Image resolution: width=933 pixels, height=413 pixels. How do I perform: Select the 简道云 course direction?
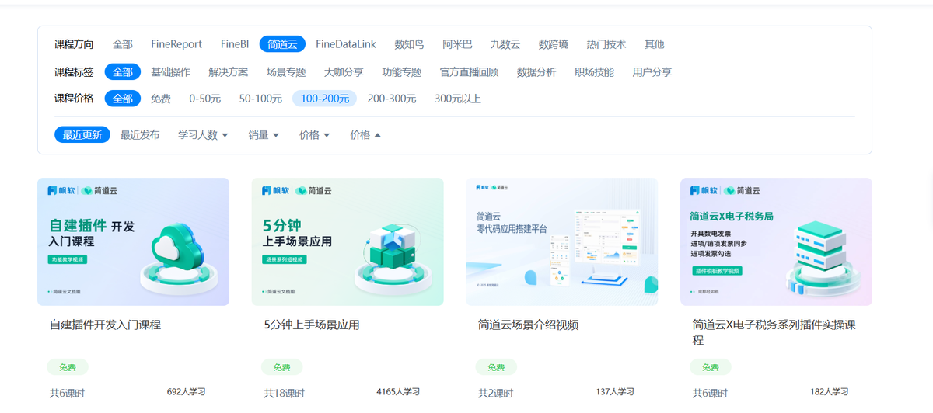coord(283,44)
